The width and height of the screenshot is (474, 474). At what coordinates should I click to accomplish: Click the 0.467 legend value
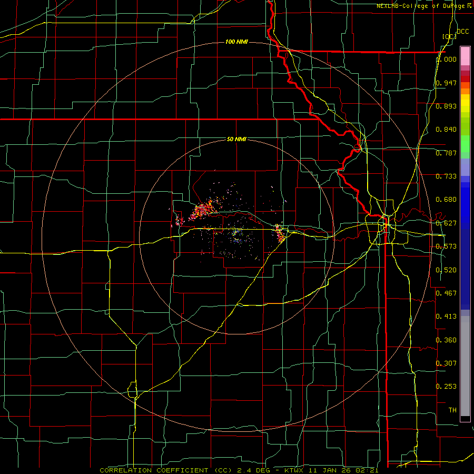pos(446,293)
